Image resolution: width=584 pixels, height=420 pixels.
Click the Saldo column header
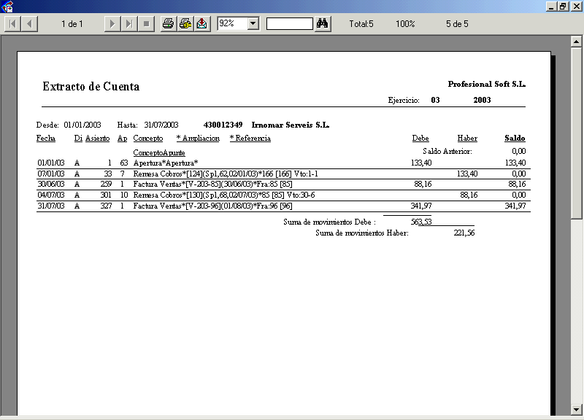click(515, 138)
